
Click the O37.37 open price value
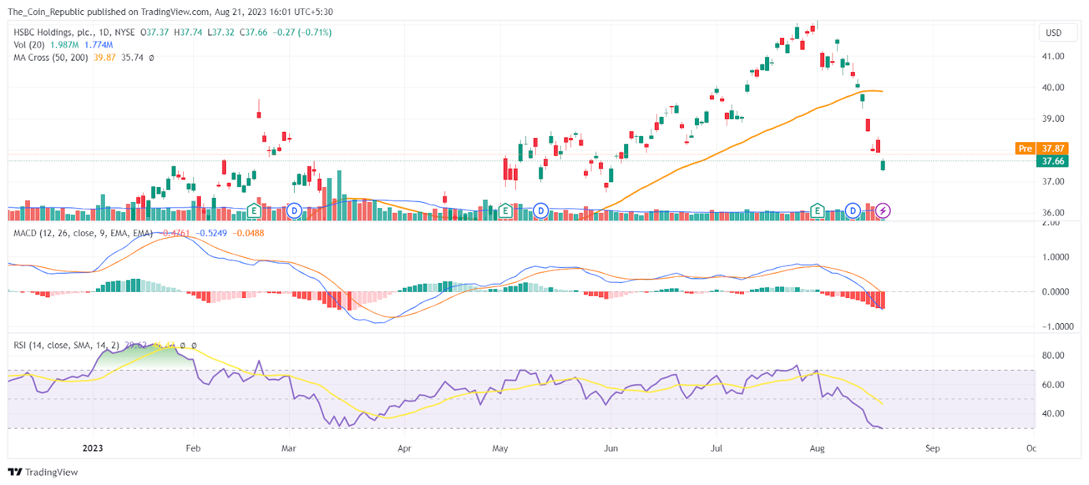click(x=155, y=32)
